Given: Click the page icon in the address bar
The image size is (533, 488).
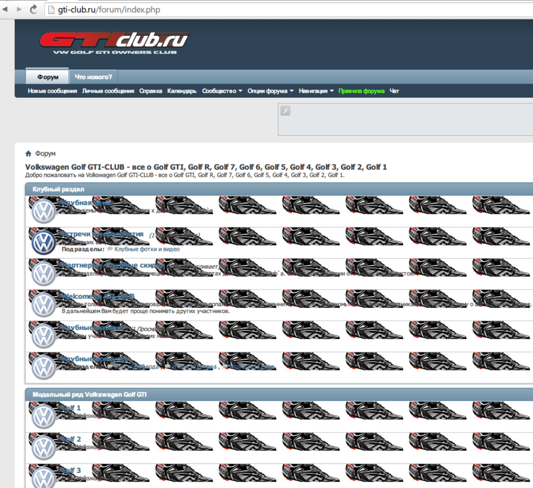Looking at the screenshot, I should (x=51, y=9).
